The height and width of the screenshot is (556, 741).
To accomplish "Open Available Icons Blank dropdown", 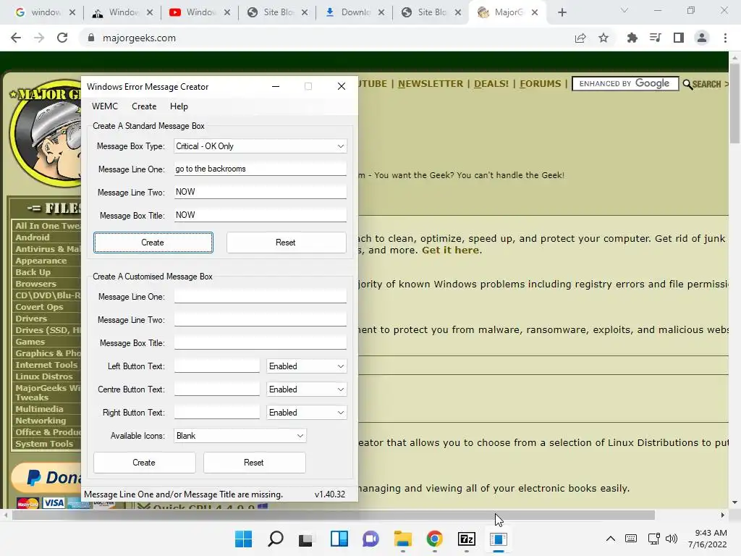I will tap(240, 436).
